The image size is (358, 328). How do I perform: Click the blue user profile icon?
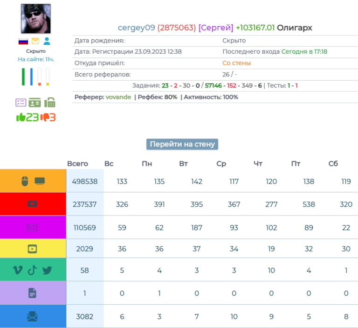click(x=47, y=41)
